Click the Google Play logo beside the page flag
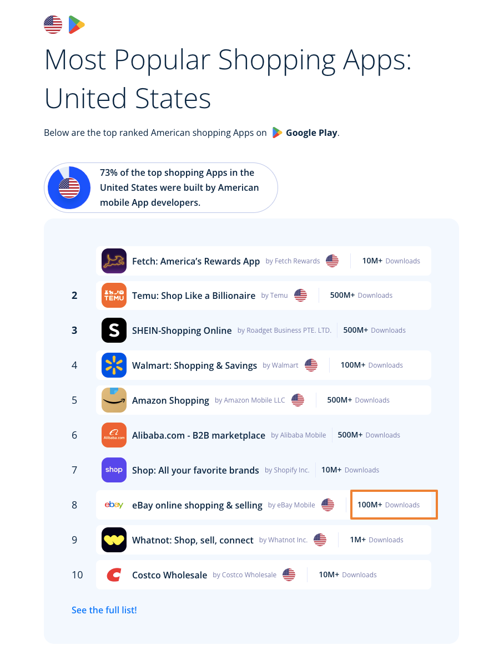The height and width of the screenshot is (656, 504). [76, 25]
